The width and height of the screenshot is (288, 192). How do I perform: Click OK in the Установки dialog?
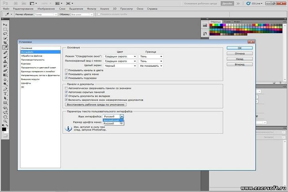click(x=240, y=48)
